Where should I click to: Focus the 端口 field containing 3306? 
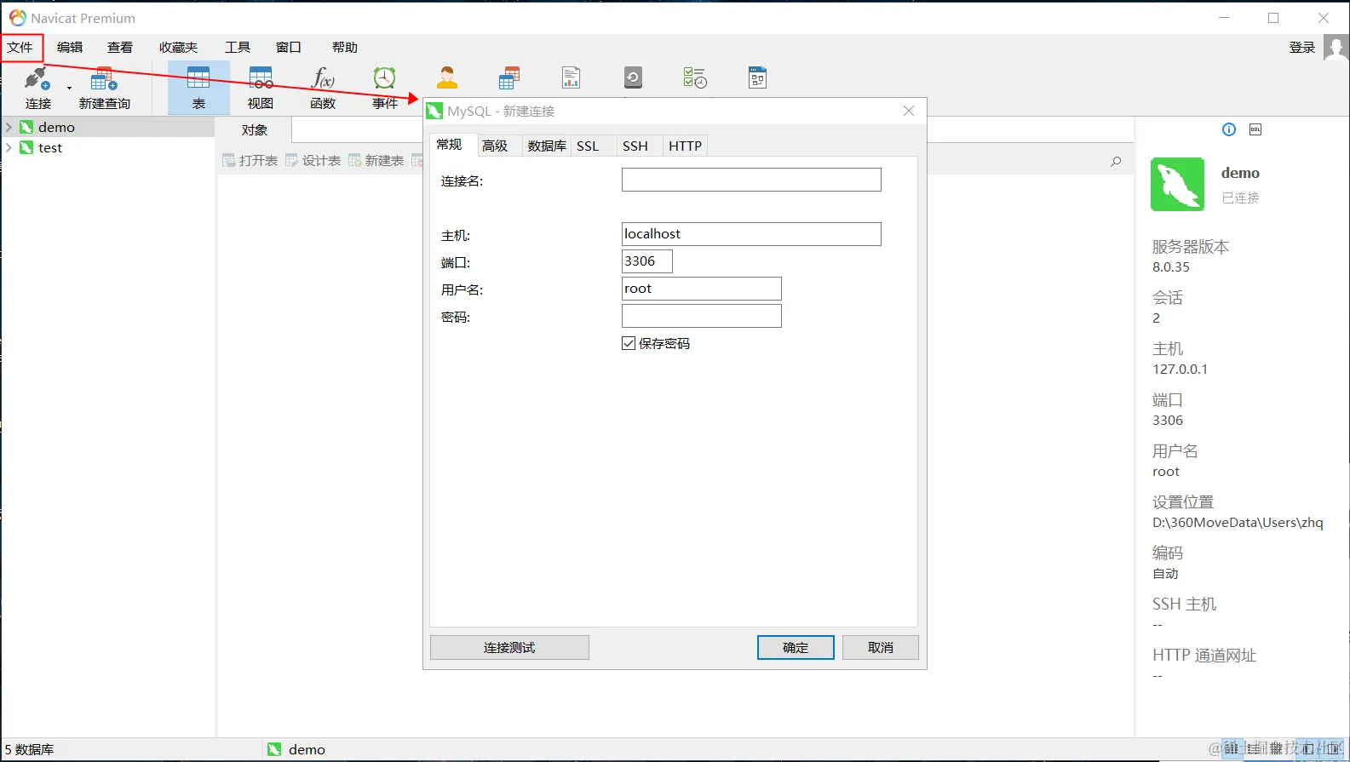point(647,261)
